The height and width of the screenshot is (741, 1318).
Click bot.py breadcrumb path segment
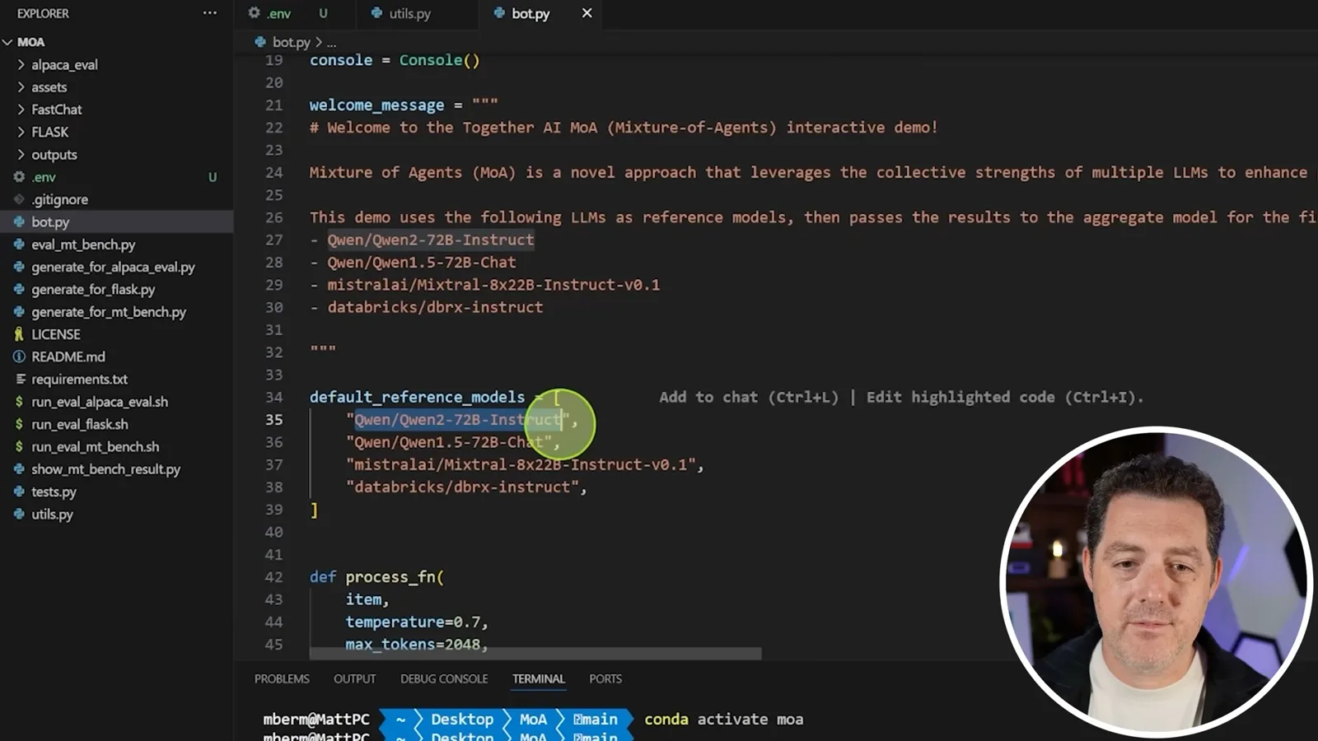(x=292, y=42)
